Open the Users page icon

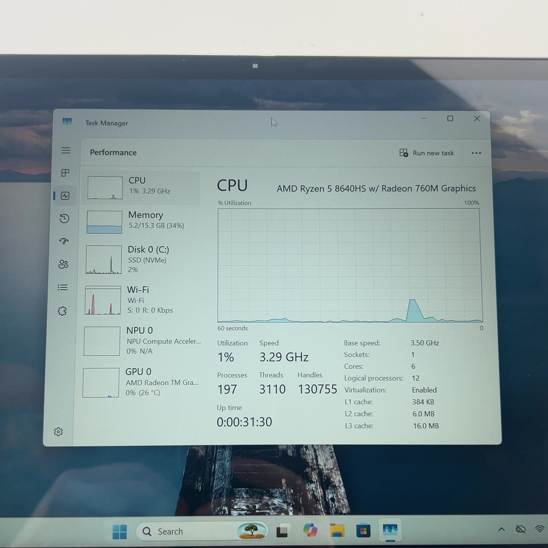(63, 264)
